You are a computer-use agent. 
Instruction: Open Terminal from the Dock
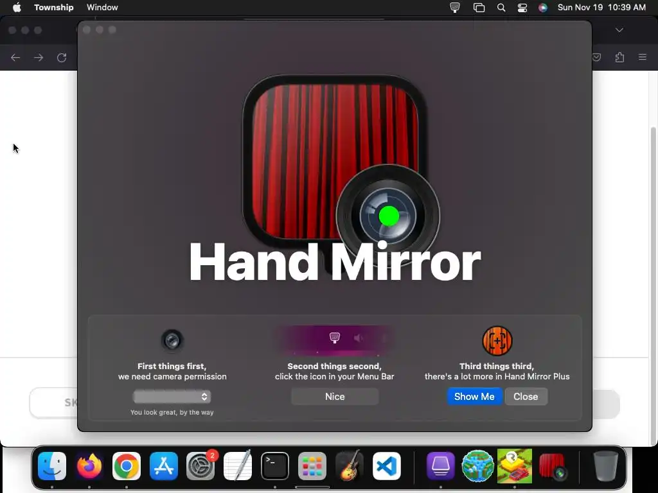(275, 466)
